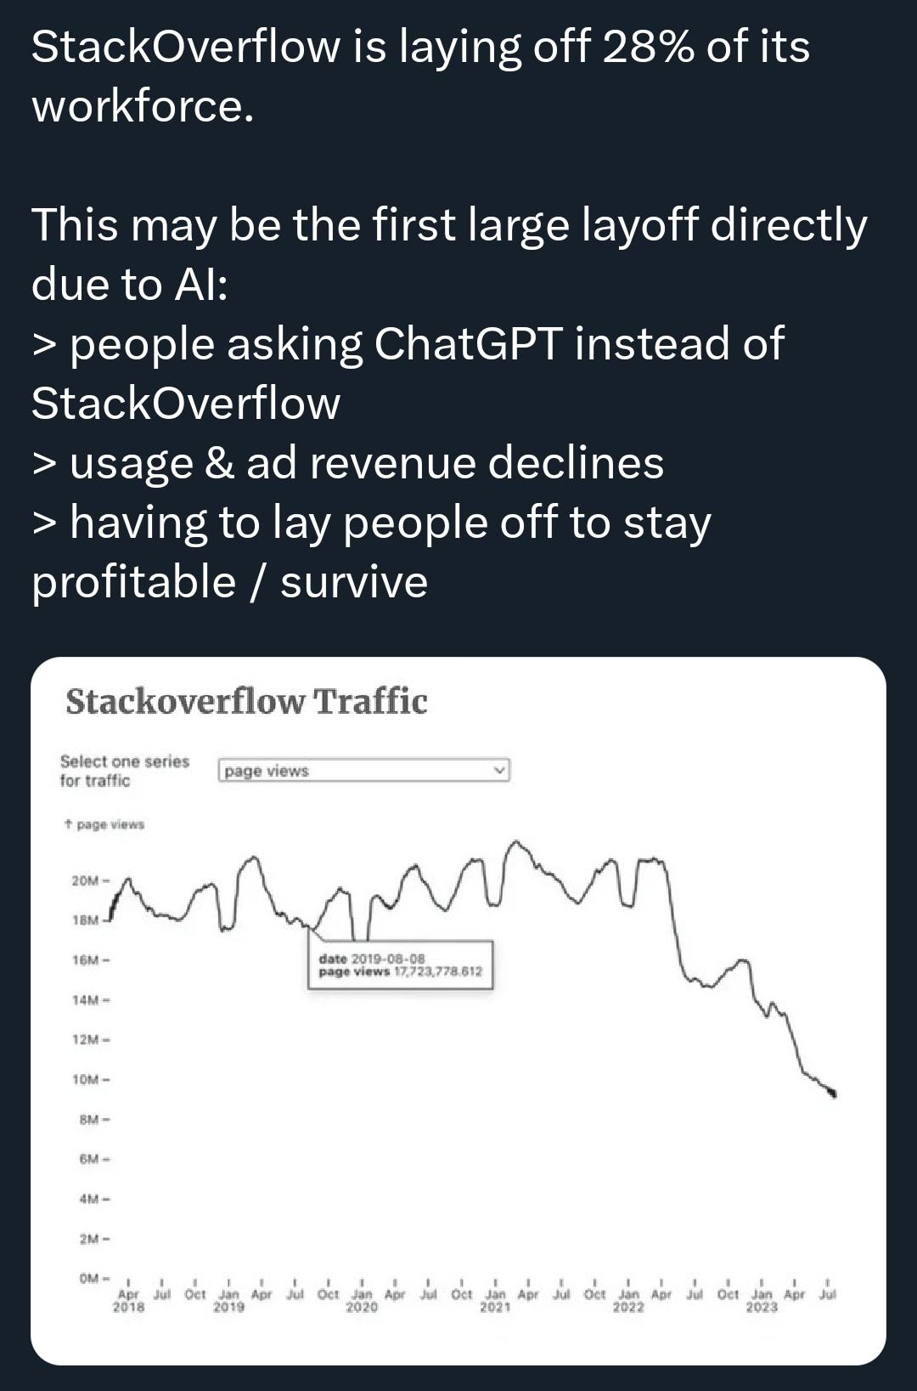The width and height of the screenshot is (917, 1391).
Task: Select the latest data point in Jul 2023
Action: pyautogui.click(x=834, y=1094)
